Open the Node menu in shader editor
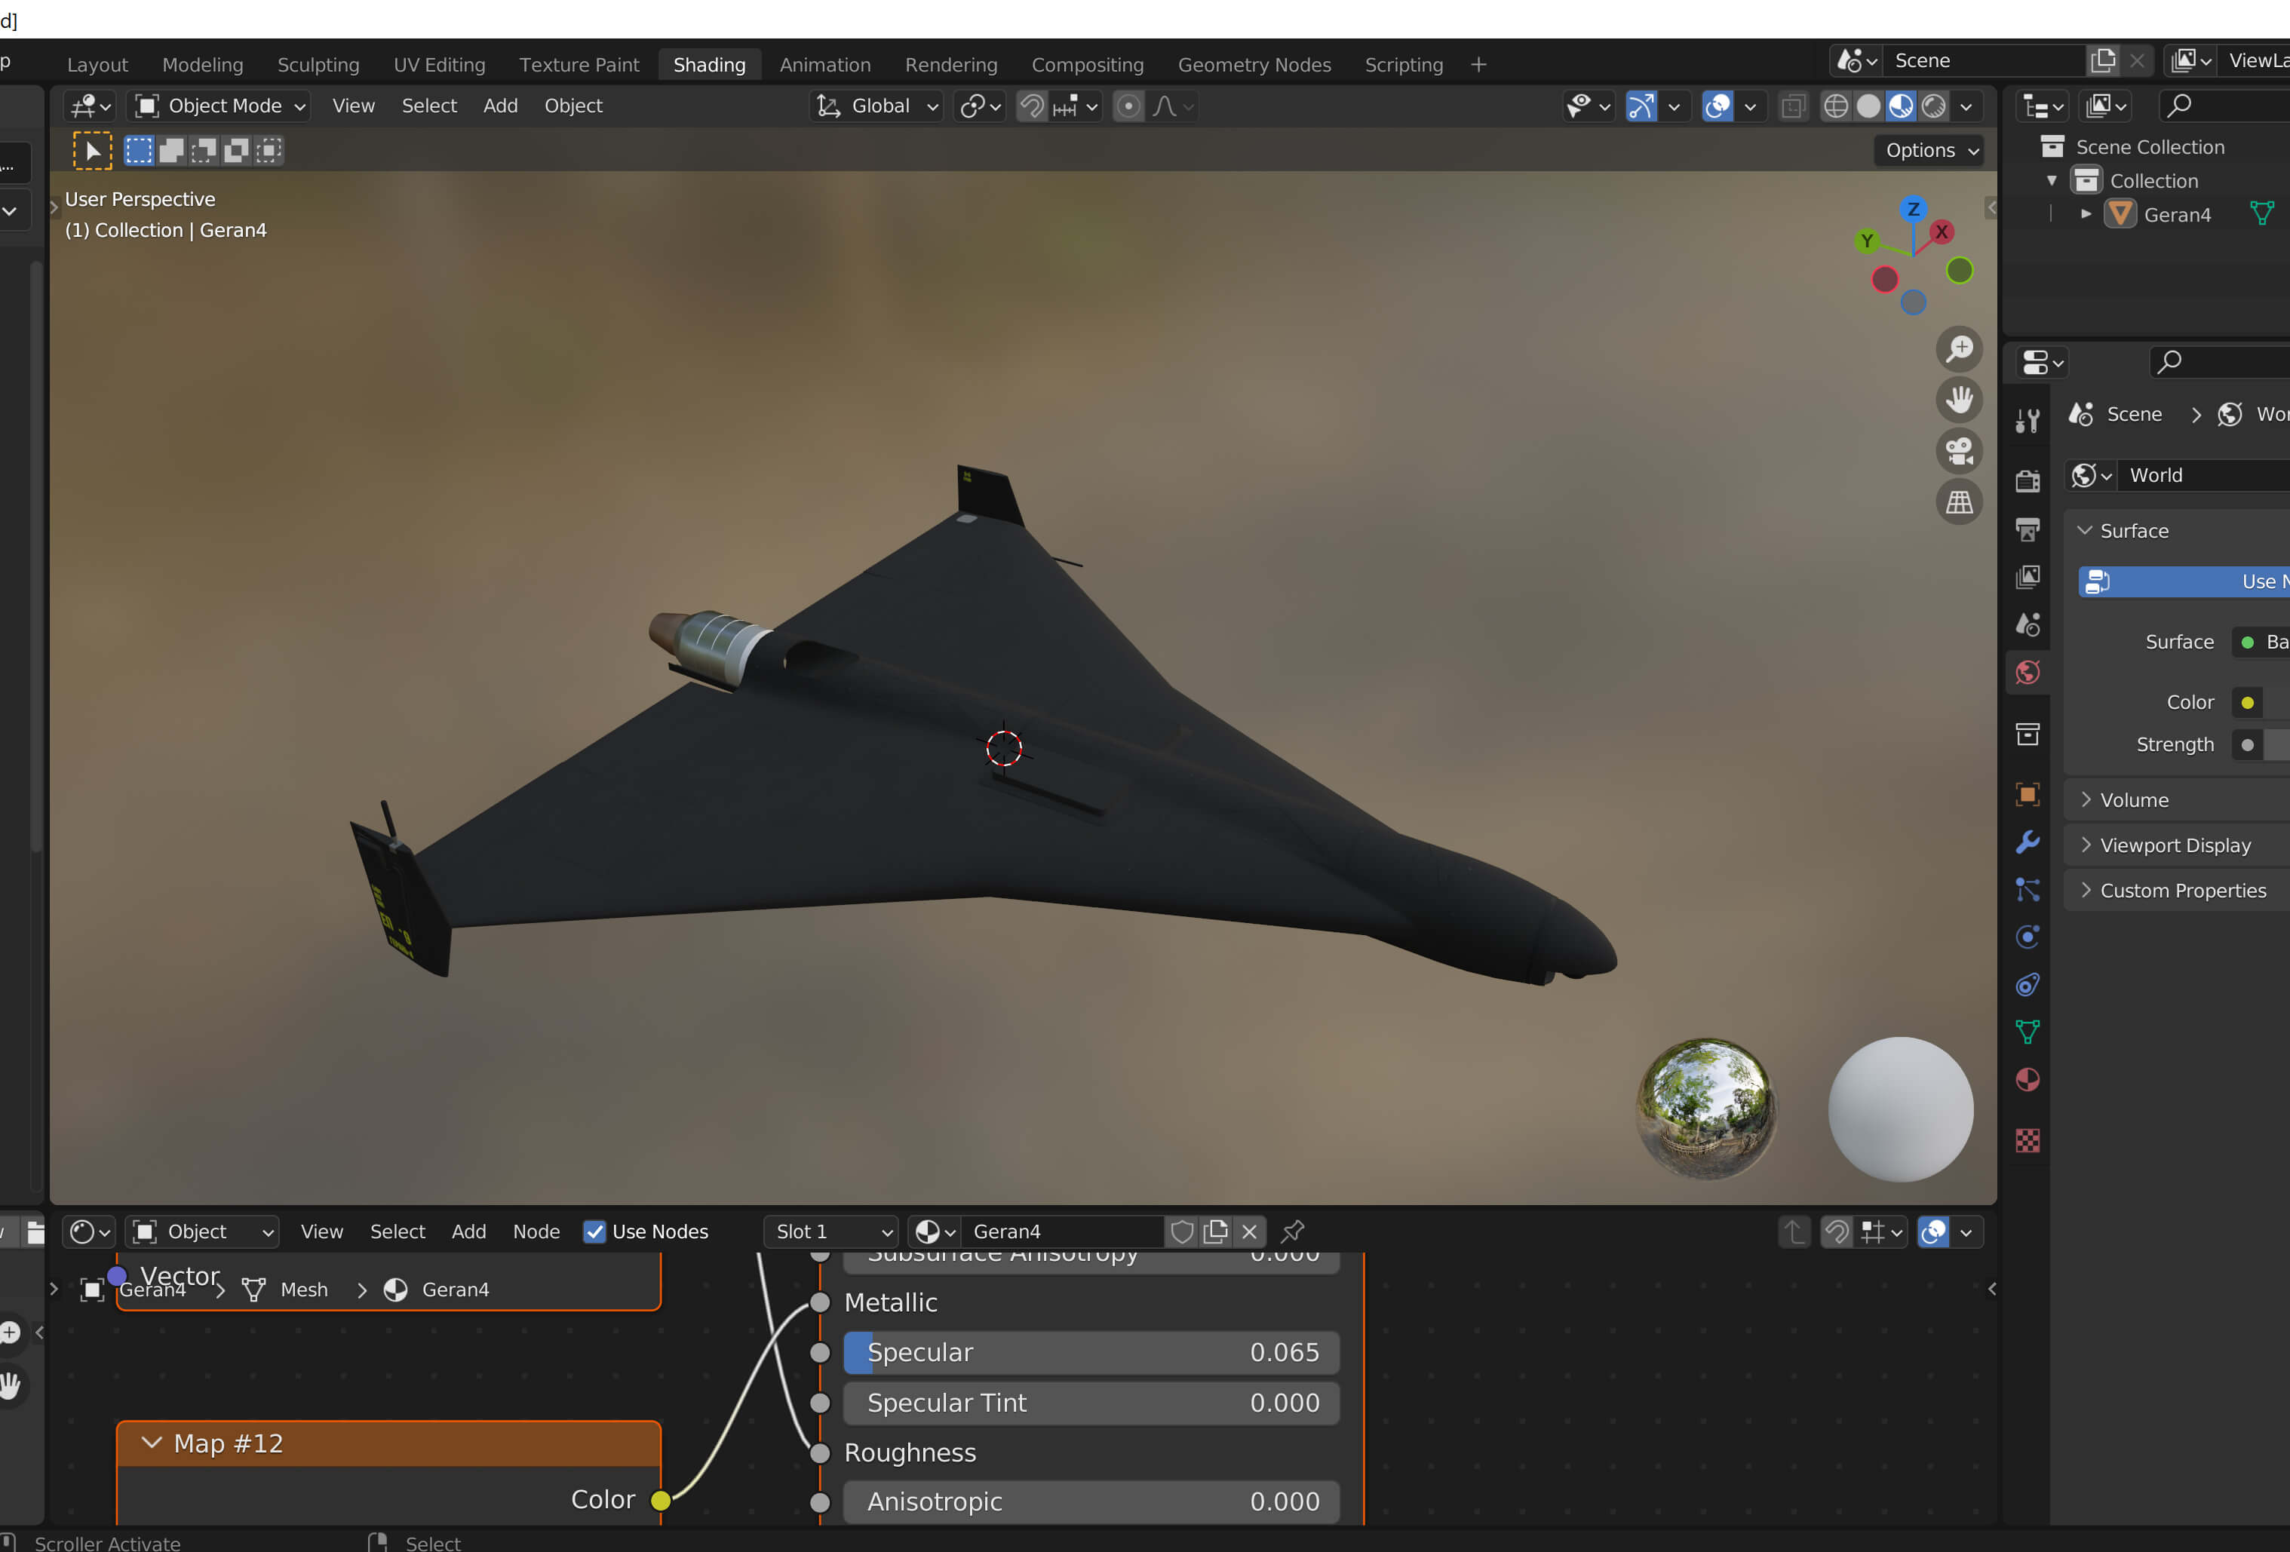 click(536, 1231)
